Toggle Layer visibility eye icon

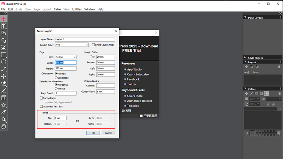[x=246, y=72]
